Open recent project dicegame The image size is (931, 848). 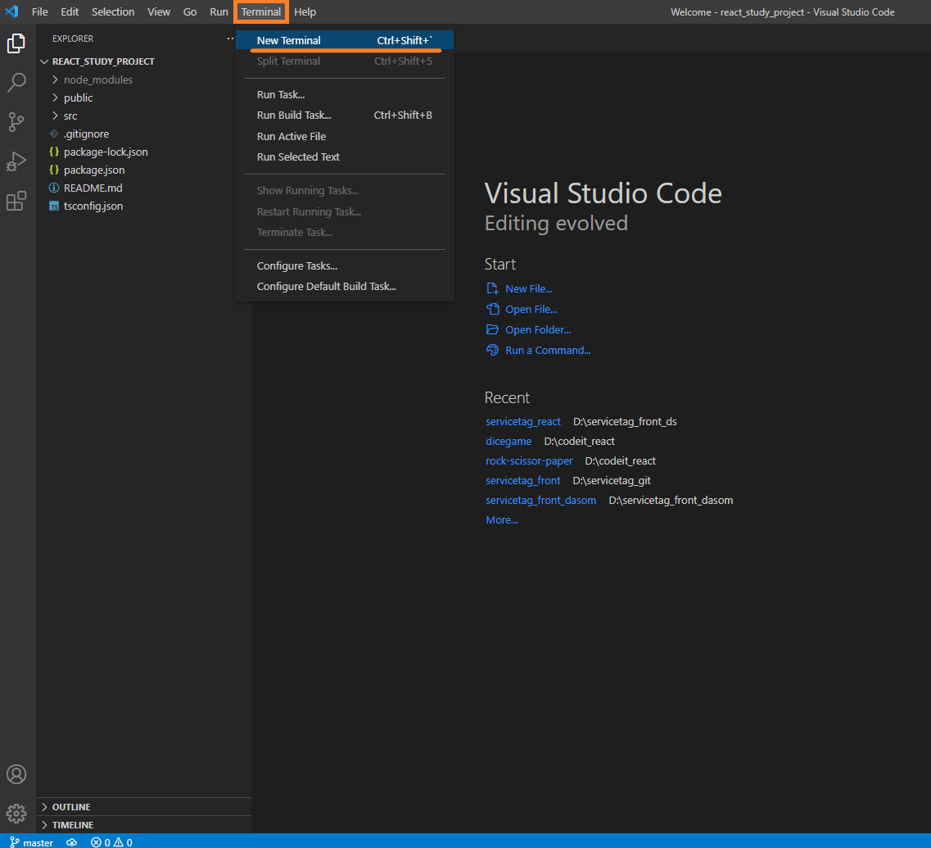click(x=508, y=441)
